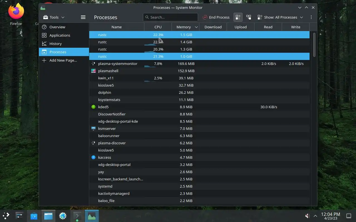The width and height of the screenshot is (356, 222).
Task: Click System Monitor taskbar entry
Action: [x=92, y=216]
